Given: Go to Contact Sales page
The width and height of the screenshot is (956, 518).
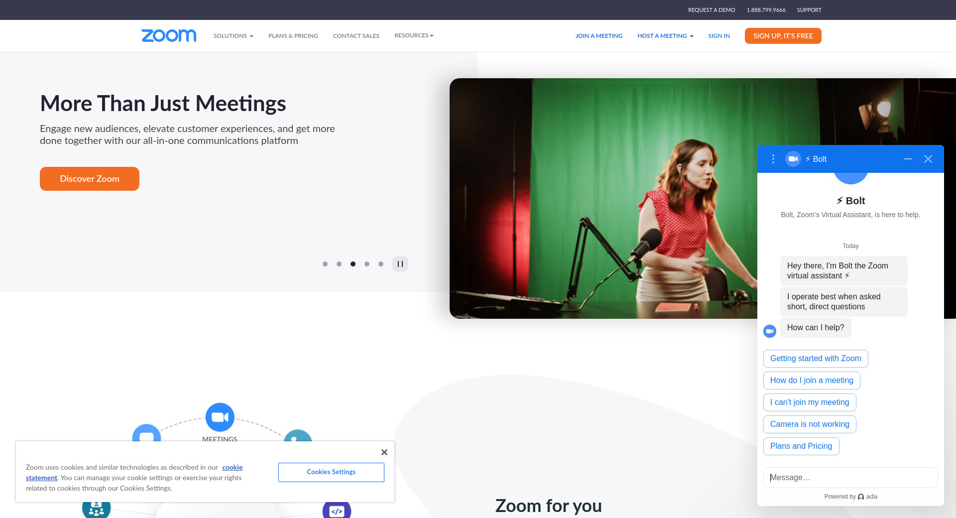Looking at the screenshot, I should (356, 36).
